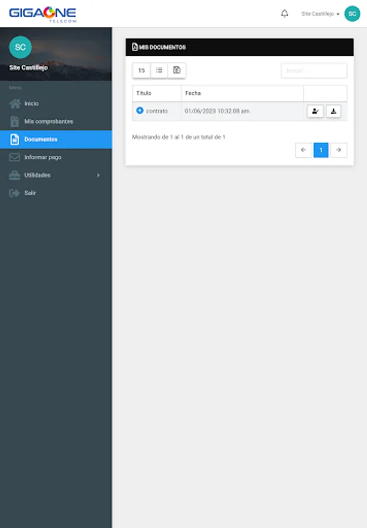Click the house icon beside Inicio
Image resolution: width=367 pixels, height=528 pixels.
tap(15, 103)
